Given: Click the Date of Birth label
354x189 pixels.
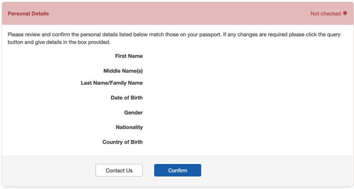Looking at the screenshot, I should pyautogui.click(x=127, y=98).
